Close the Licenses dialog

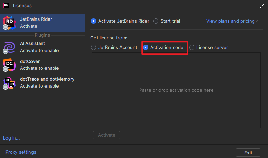(x=262, y=6)
